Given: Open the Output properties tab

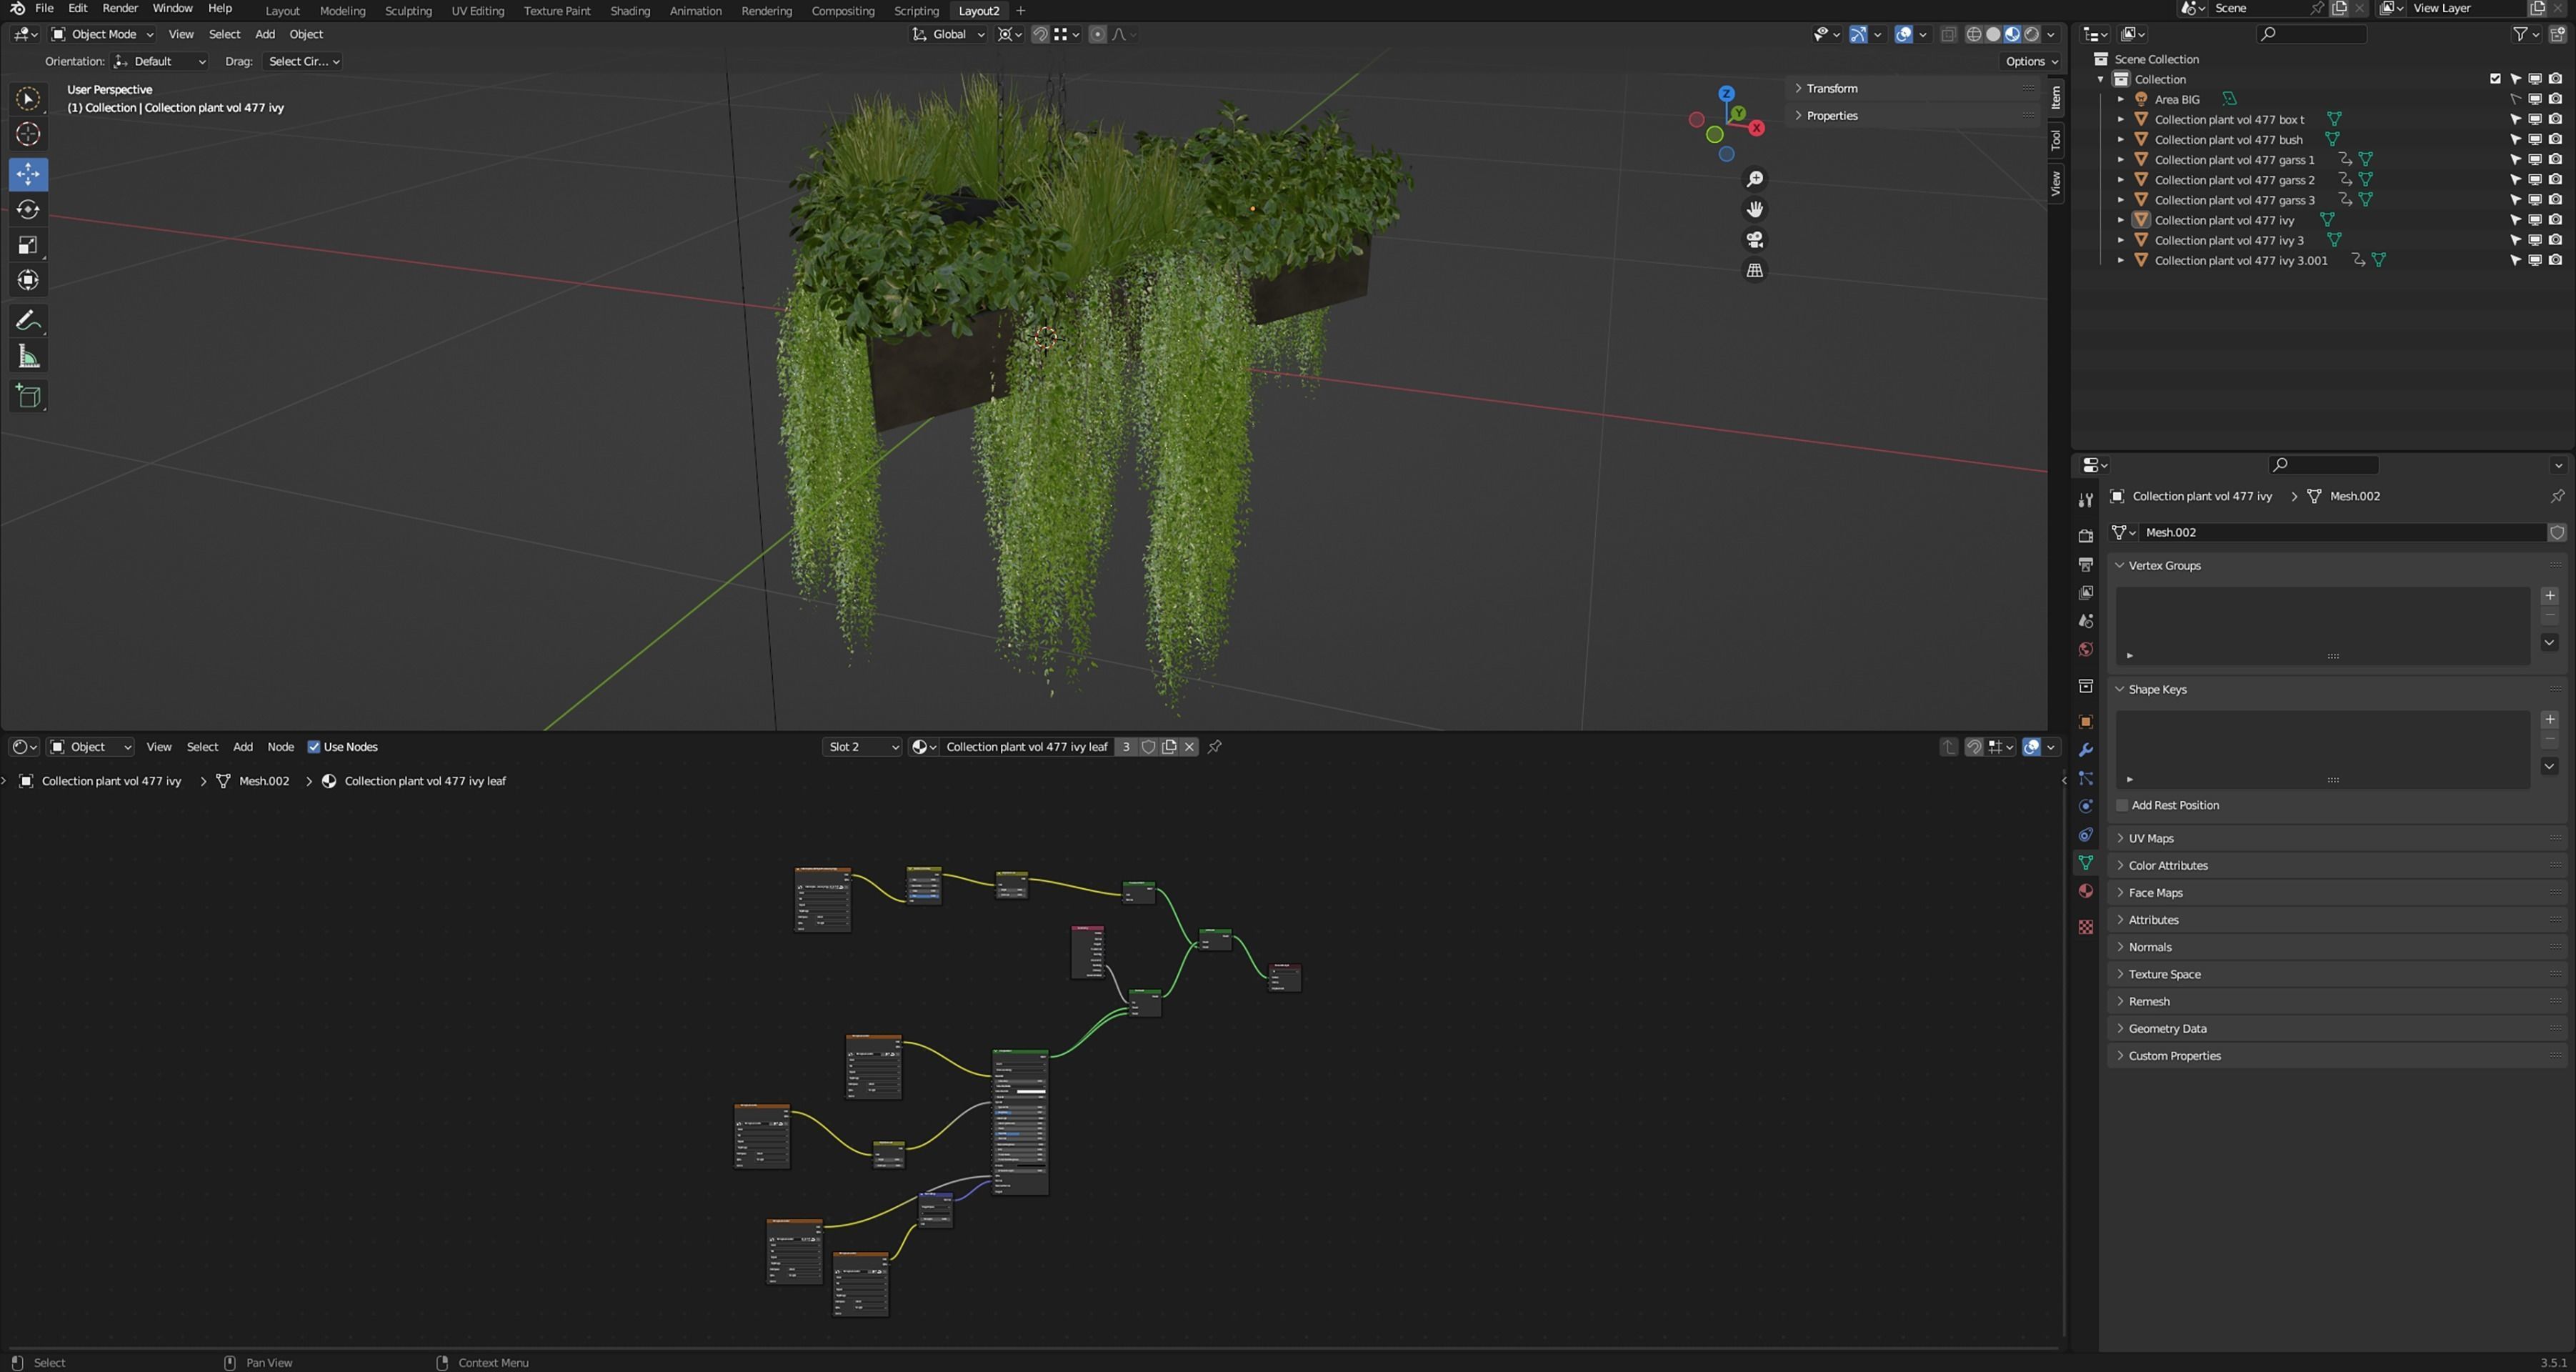Looking at the screenshot, I should pos(2085,565).
